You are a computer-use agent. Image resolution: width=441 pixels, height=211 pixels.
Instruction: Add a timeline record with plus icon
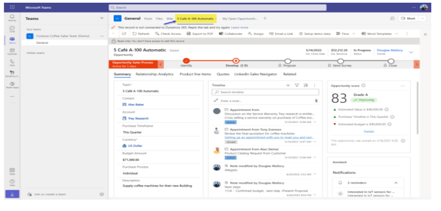tap(288, 85)
